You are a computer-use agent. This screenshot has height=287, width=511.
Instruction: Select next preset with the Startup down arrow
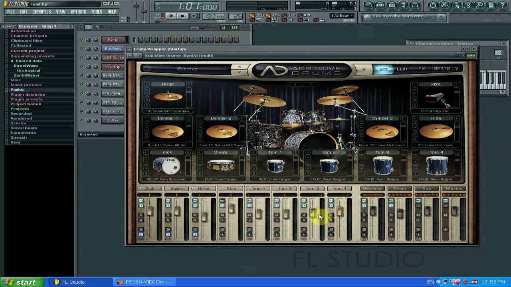[239, 72]
